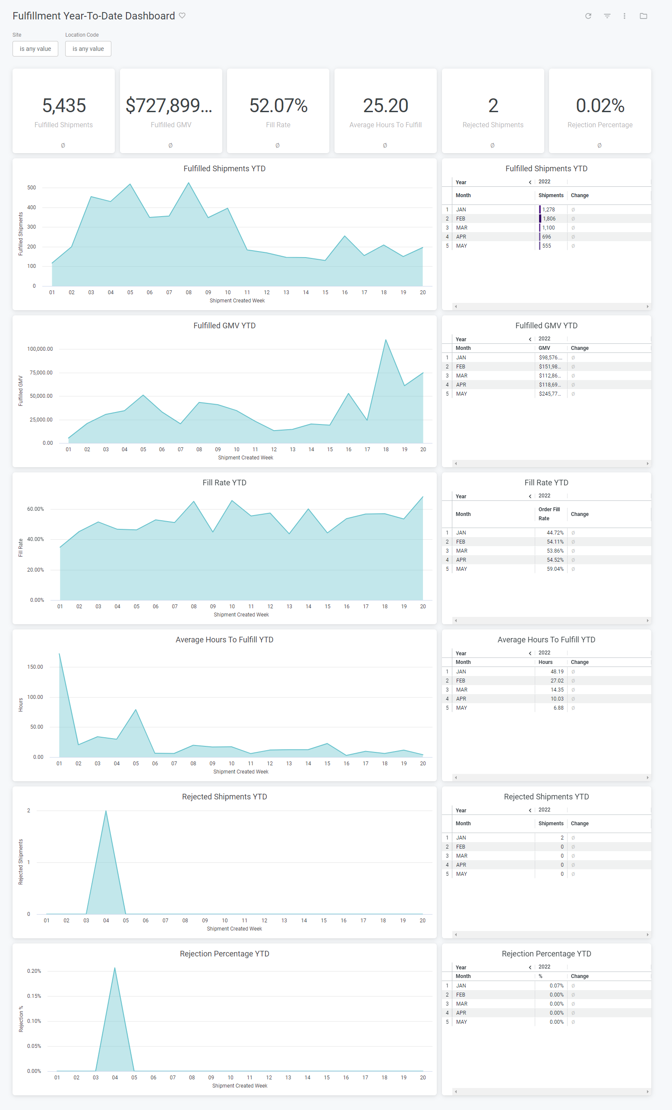Click the 'Shipment Created Week' axis label on Fill Rate chart
Image resolution: width=672 pixels, height=1110 pixels.
click(241, 615)
